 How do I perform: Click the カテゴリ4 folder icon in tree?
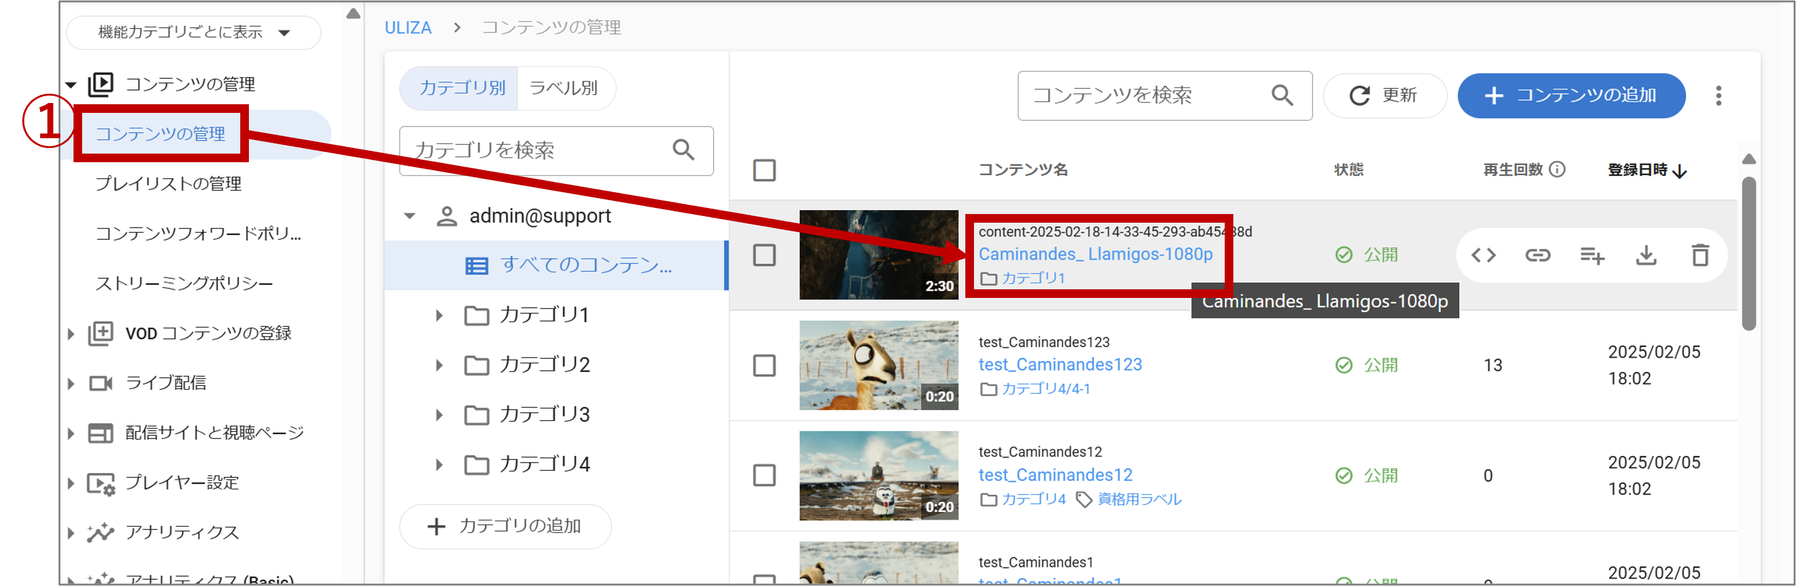coord(477,464)
